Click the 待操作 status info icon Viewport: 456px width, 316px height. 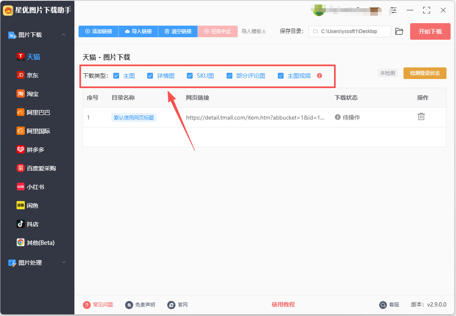[x=338, y=117]
